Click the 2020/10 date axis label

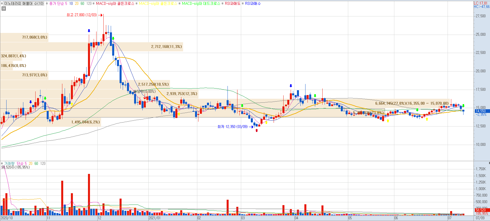click(x=7, y=218)
